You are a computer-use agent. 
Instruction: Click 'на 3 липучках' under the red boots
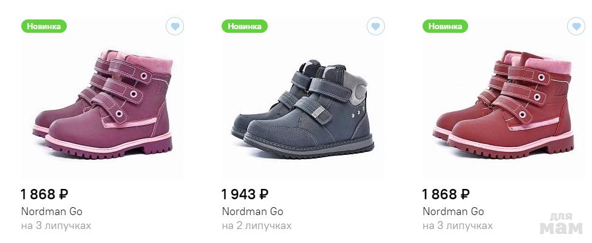tap(457, 226)
